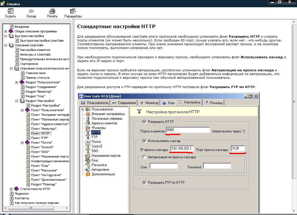
Task: Open the Пункт "Socks5" help topic
Action: (x=42, y=147)
